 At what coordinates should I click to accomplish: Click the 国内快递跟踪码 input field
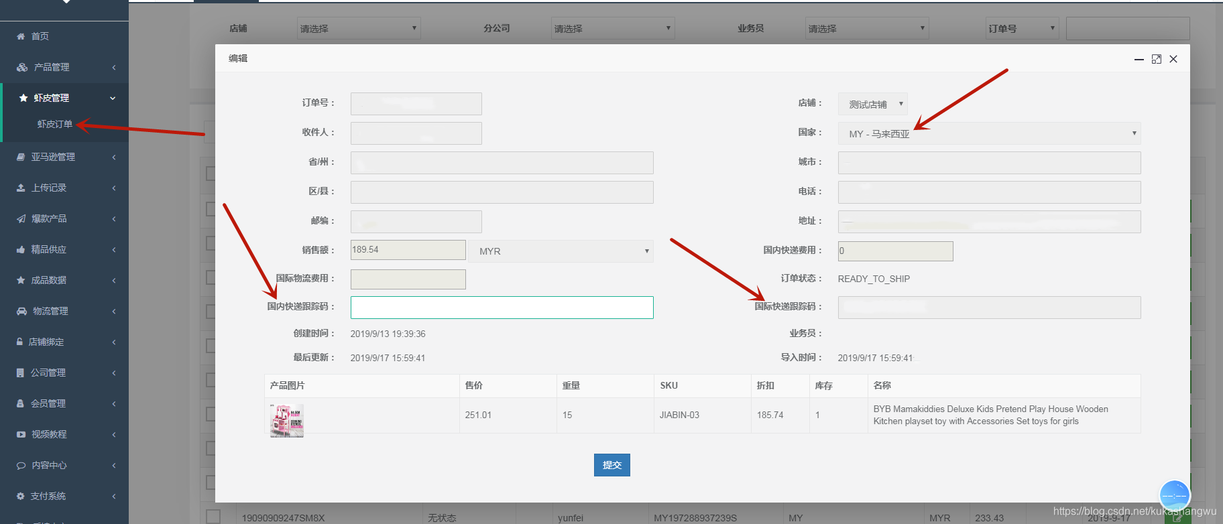pyautogui.click(x=502, y=308)
